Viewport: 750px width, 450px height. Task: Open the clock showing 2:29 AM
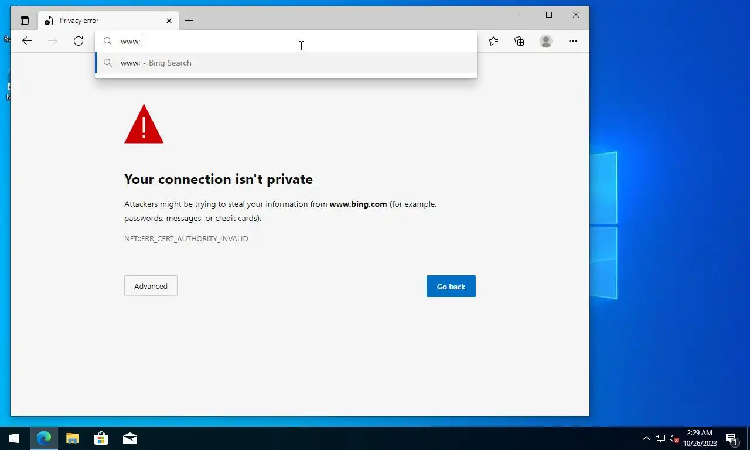700,438
